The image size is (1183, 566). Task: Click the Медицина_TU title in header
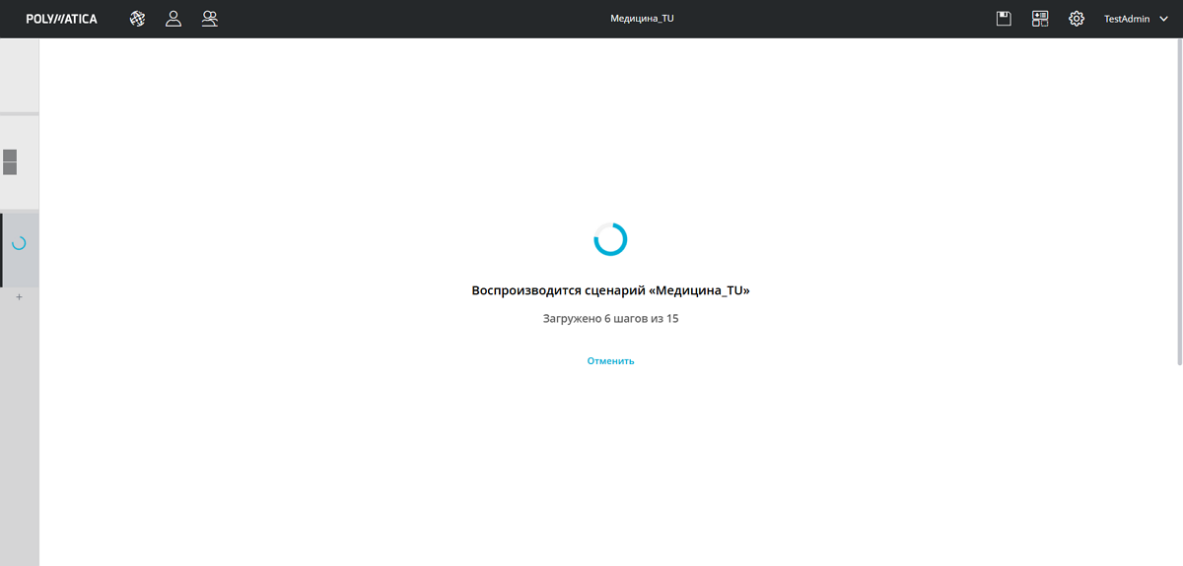[x=642, y=19]
